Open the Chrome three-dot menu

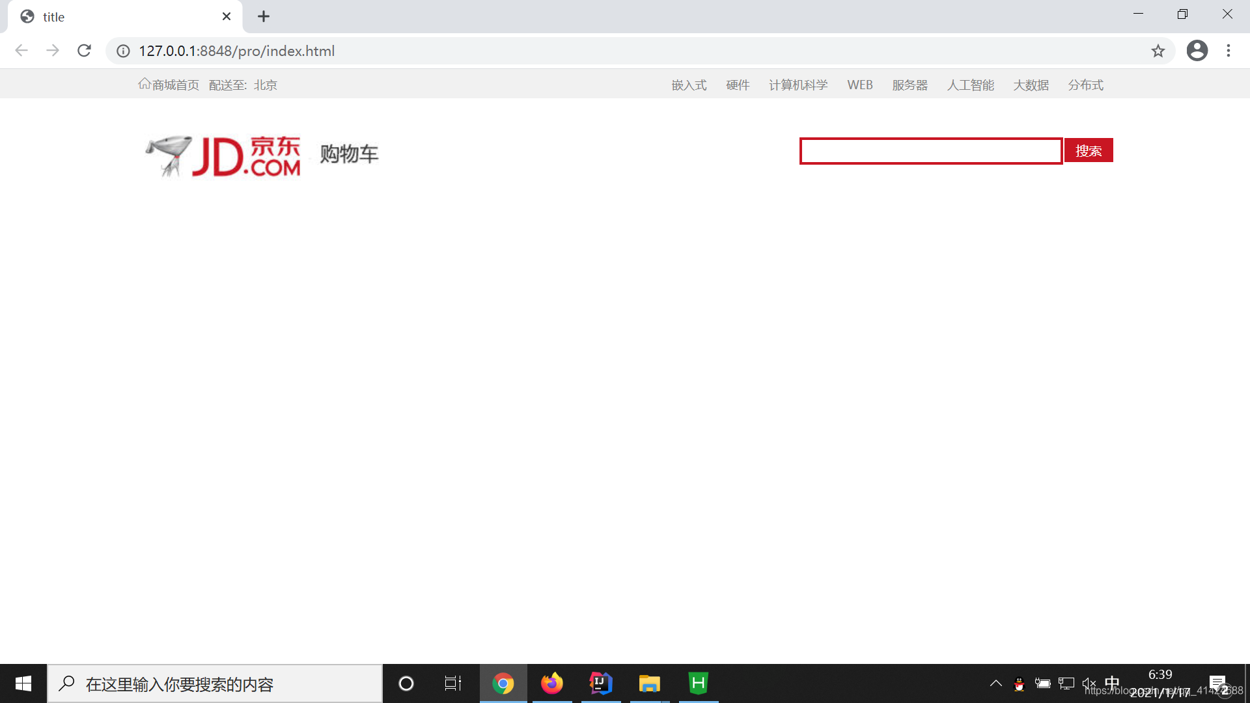click(1229, 51)
